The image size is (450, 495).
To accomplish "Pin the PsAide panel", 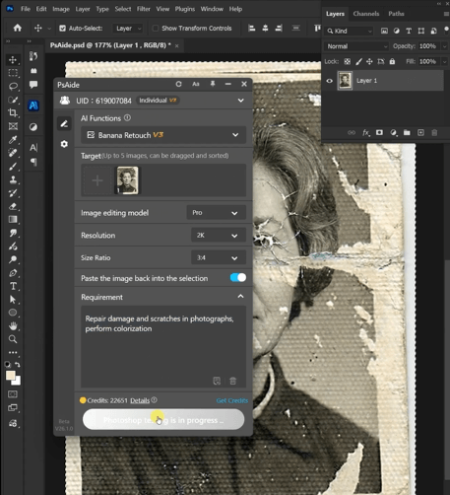I will click(213, 84).
